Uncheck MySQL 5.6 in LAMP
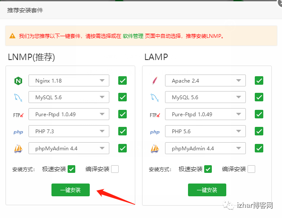This screenshot has height=218, width=282. click(x=259, y=97)
